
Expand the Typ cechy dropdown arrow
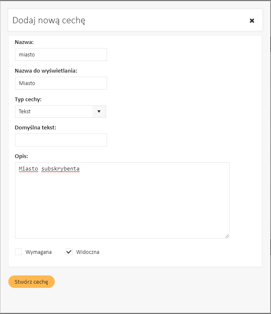pos(99,112)
